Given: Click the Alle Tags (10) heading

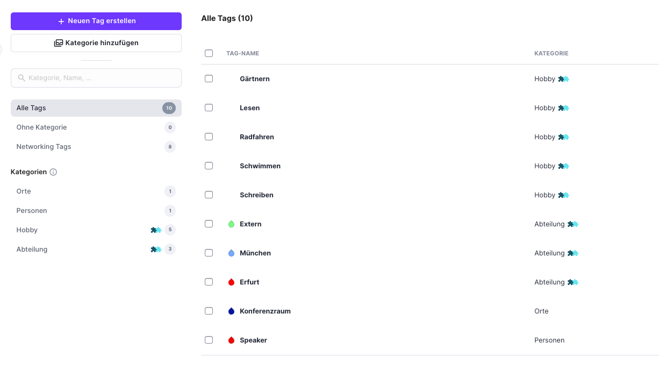Looking at the screenshot, I should (x=227, y=18).
